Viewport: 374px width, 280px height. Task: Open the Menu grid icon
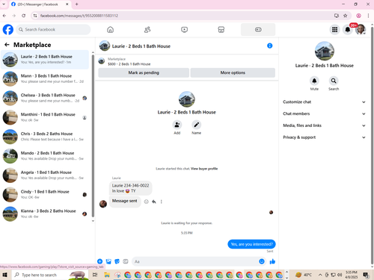(x=334, y=30)
